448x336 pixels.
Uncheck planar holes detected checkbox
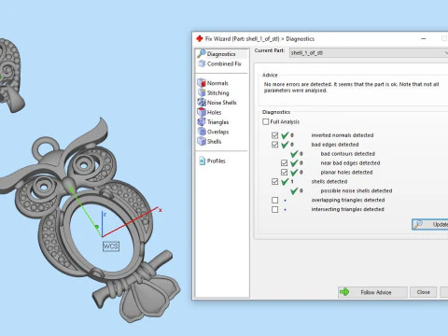tap(285, 172)
